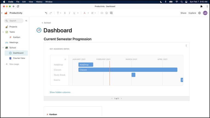
Task: Go back with the arrow button
Action: pyautogui.click(x=14, y=7)
